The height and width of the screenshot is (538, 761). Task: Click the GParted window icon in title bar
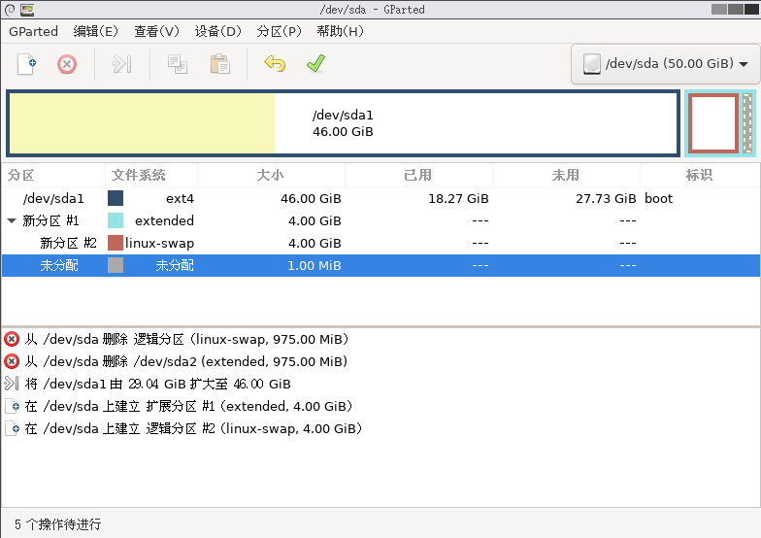(27, 10)
